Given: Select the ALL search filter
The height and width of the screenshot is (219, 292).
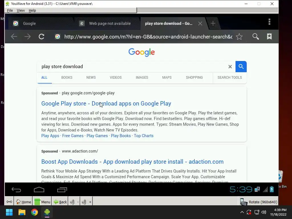Looking at the screenshot, I should 44,78.
